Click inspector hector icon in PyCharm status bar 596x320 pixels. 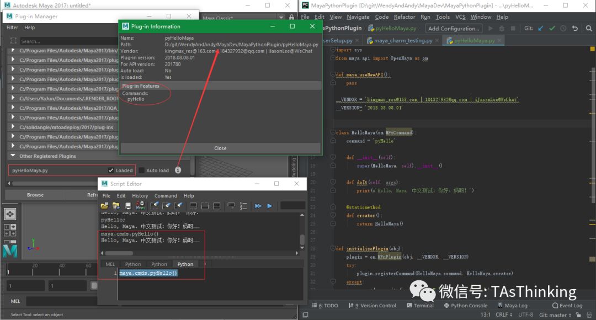click(x=589, y=314)
